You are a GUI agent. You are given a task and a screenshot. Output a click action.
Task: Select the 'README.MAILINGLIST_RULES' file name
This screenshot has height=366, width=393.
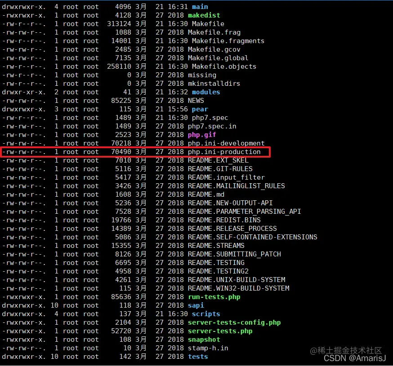[x=237, y=186]
